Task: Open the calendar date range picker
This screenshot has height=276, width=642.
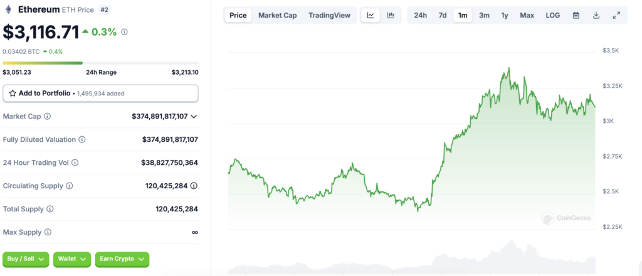Action: click(x=576, y=15)
